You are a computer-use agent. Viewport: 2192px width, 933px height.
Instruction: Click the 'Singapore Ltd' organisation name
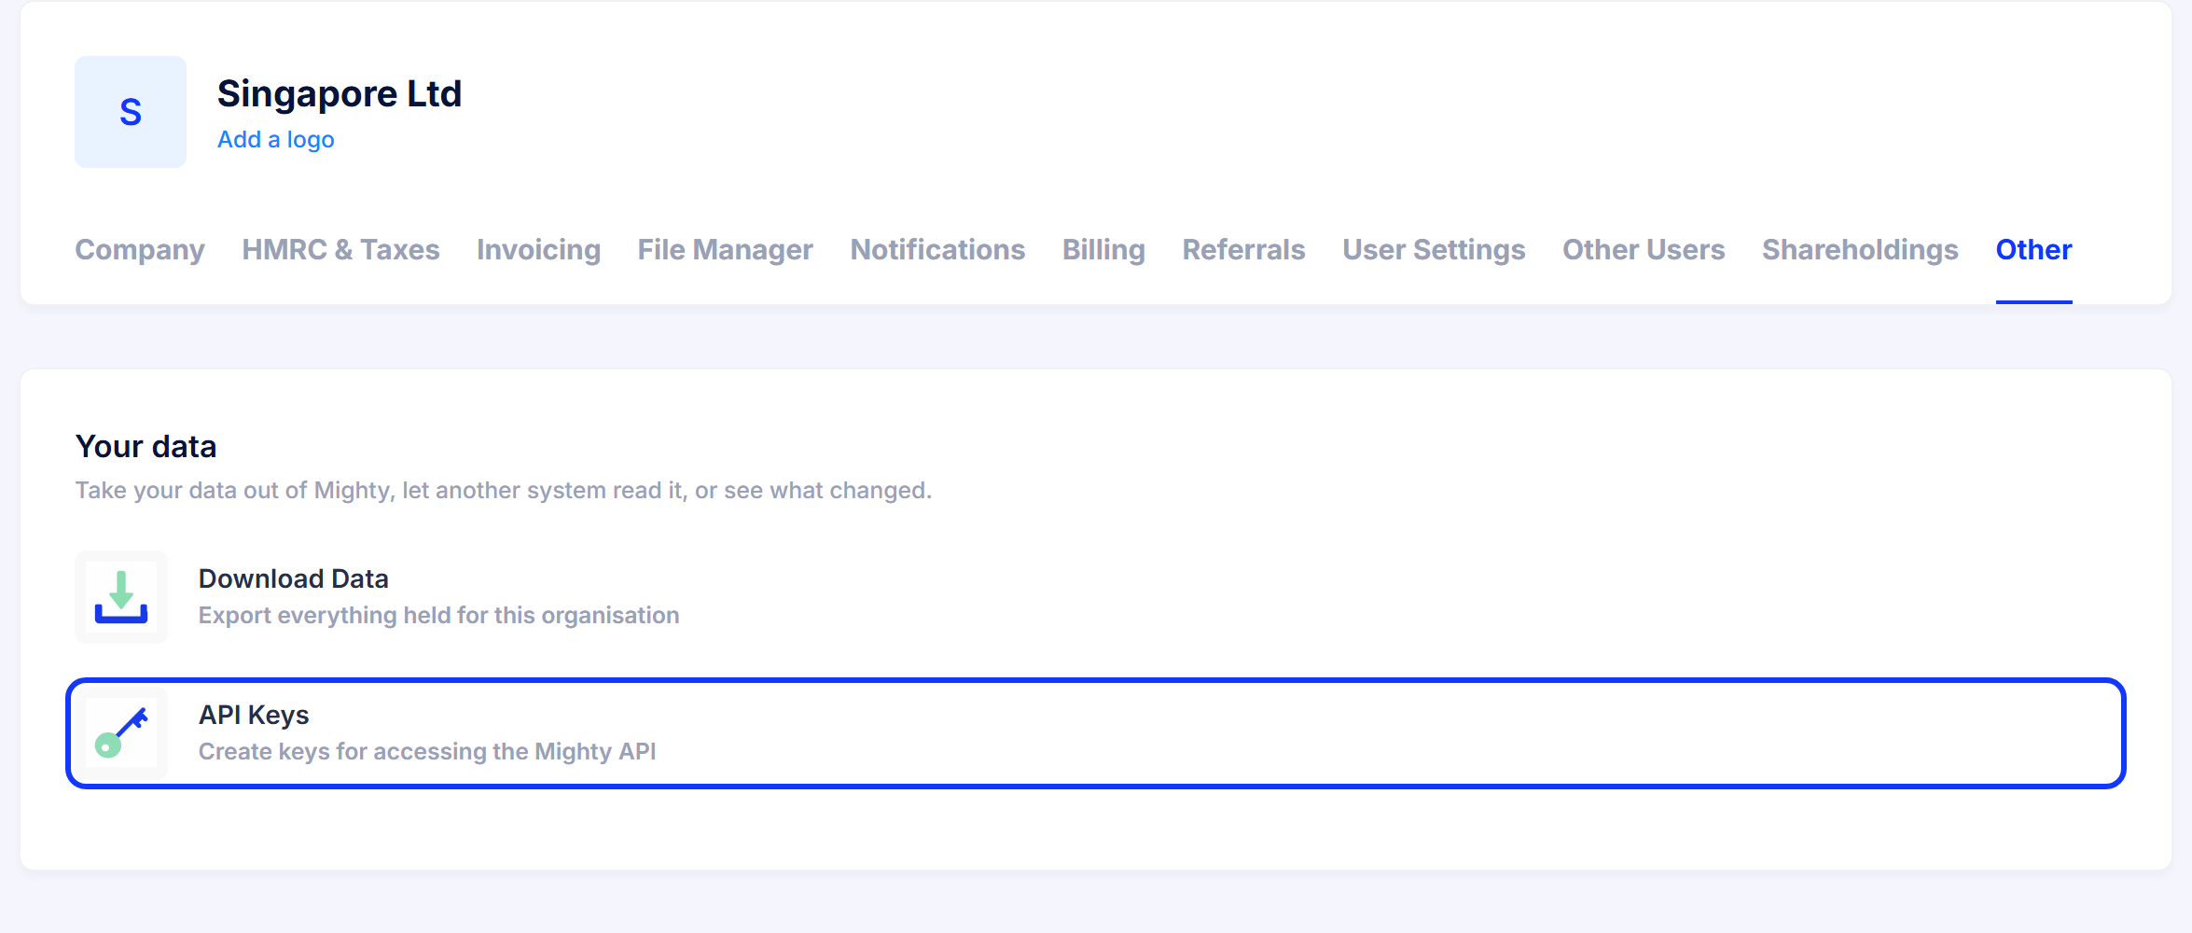[340, 93]
